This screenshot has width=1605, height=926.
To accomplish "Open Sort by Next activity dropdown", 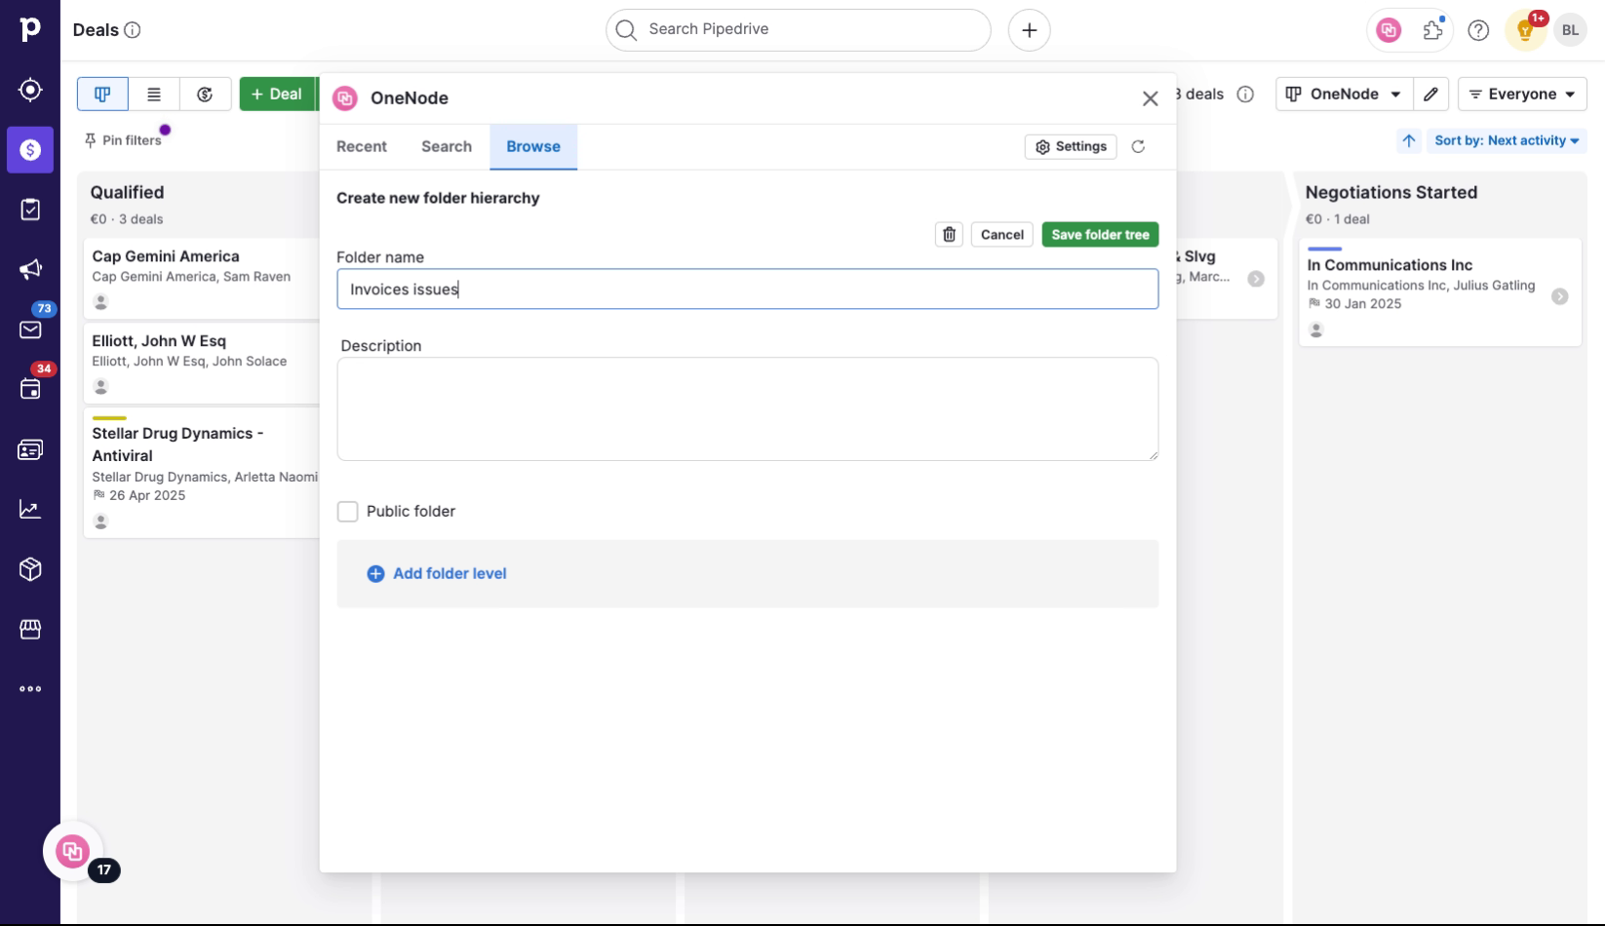I will pos(1506,140).
